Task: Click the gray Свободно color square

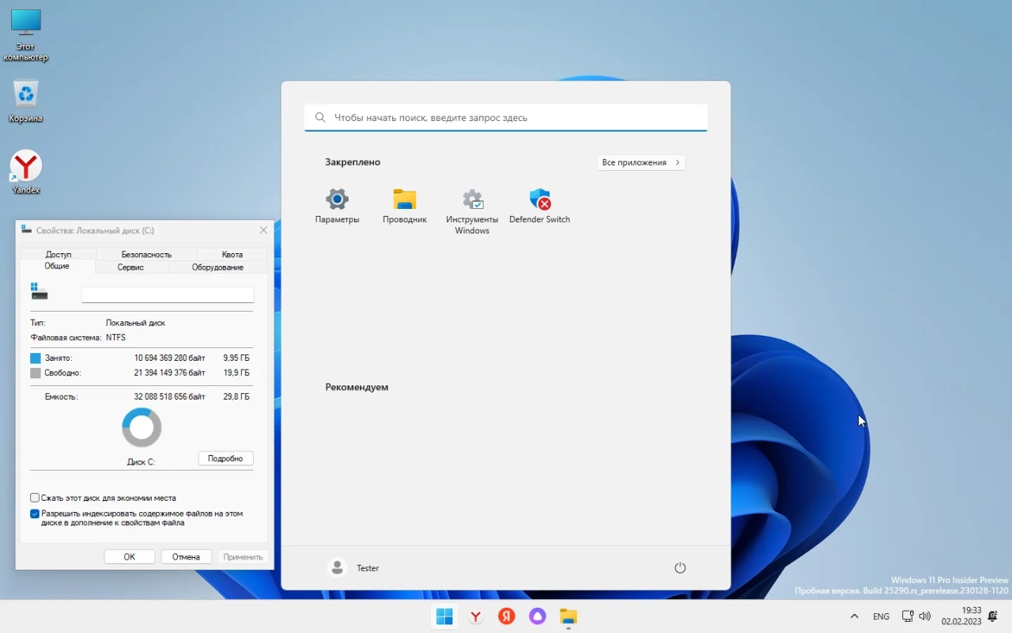Action: tap(35, 373)
